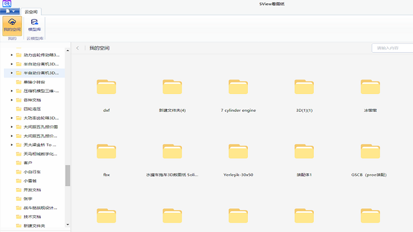Select the 3D(1)(1) name label
The height and width of the screenshot is (232, 413).
(304, 110)
